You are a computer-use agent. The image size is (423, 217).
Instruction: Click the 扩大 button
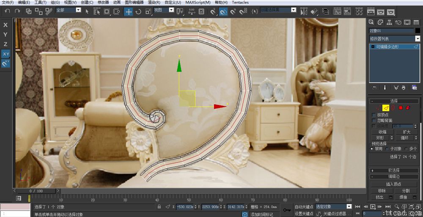pos(406,132)
